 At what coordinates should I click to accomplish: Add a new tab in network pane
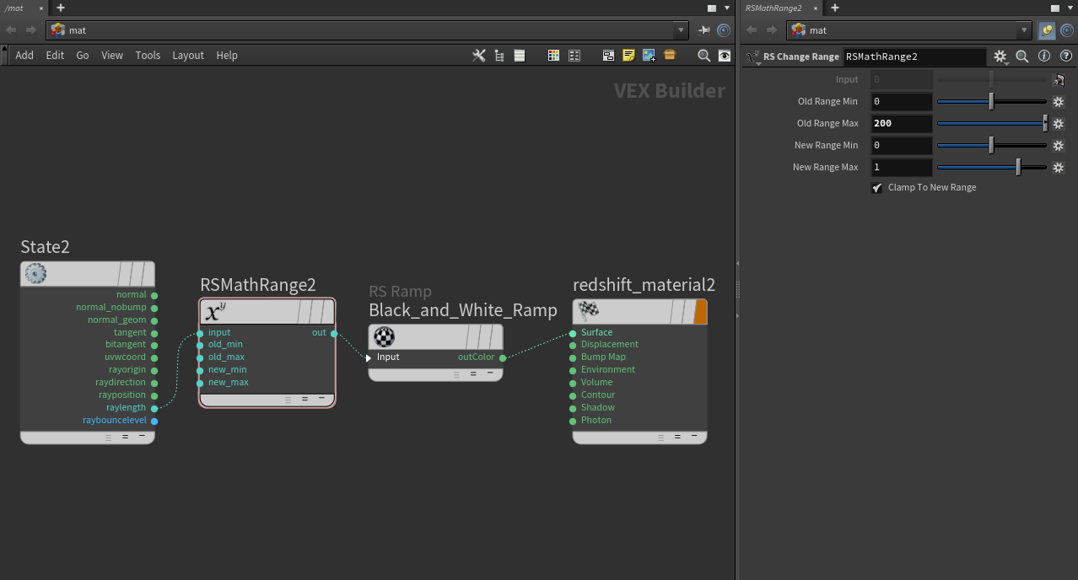tap(61, 8)
